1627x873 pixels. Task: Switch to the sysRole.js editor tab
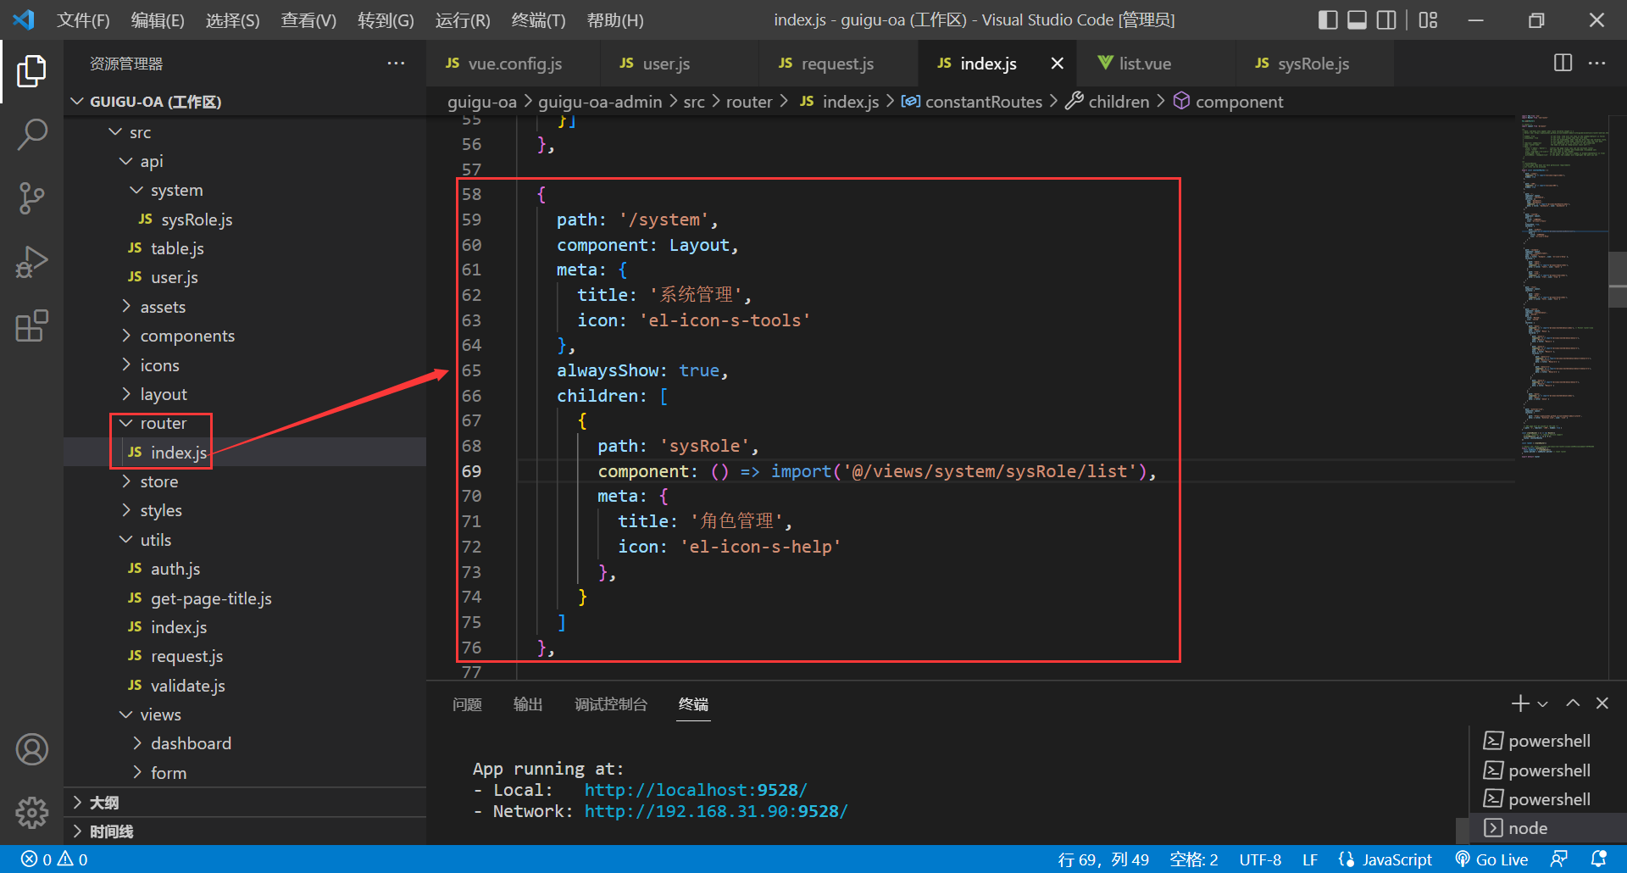1312,64
